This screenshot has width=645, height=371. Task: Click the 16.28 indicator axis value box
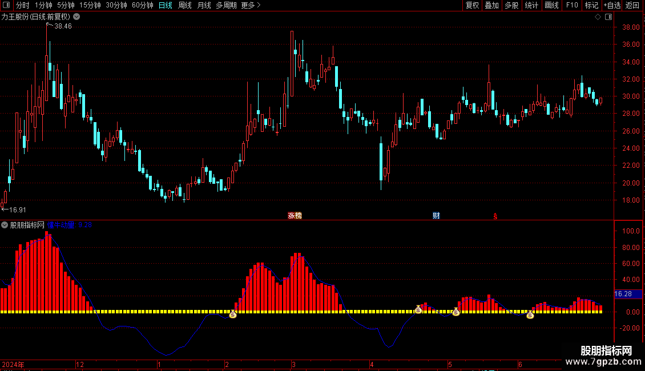point(628,294)
